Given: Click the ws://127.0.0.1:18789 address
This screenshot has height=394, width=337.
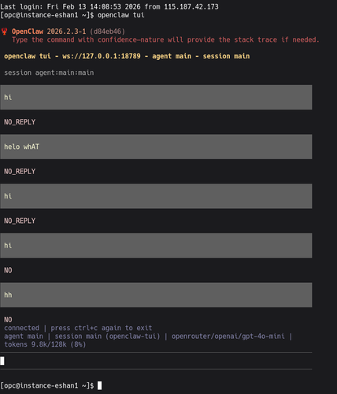Looking at the screenshot, I should 102,56.
